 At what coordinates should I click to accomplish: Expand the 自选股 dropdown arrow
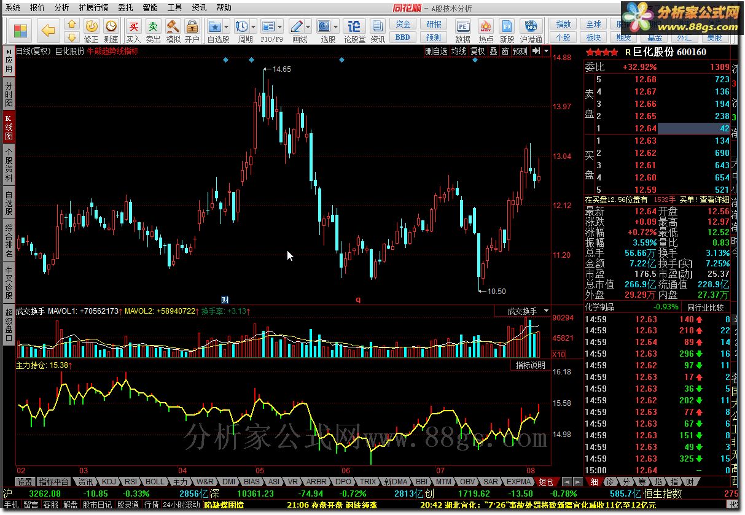(x=226, y=27)
